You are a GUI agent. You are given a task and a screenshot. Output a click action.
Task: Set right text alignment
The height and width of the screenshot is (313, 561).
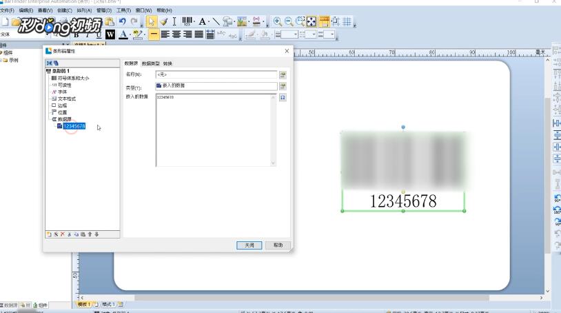pos(187,34)
